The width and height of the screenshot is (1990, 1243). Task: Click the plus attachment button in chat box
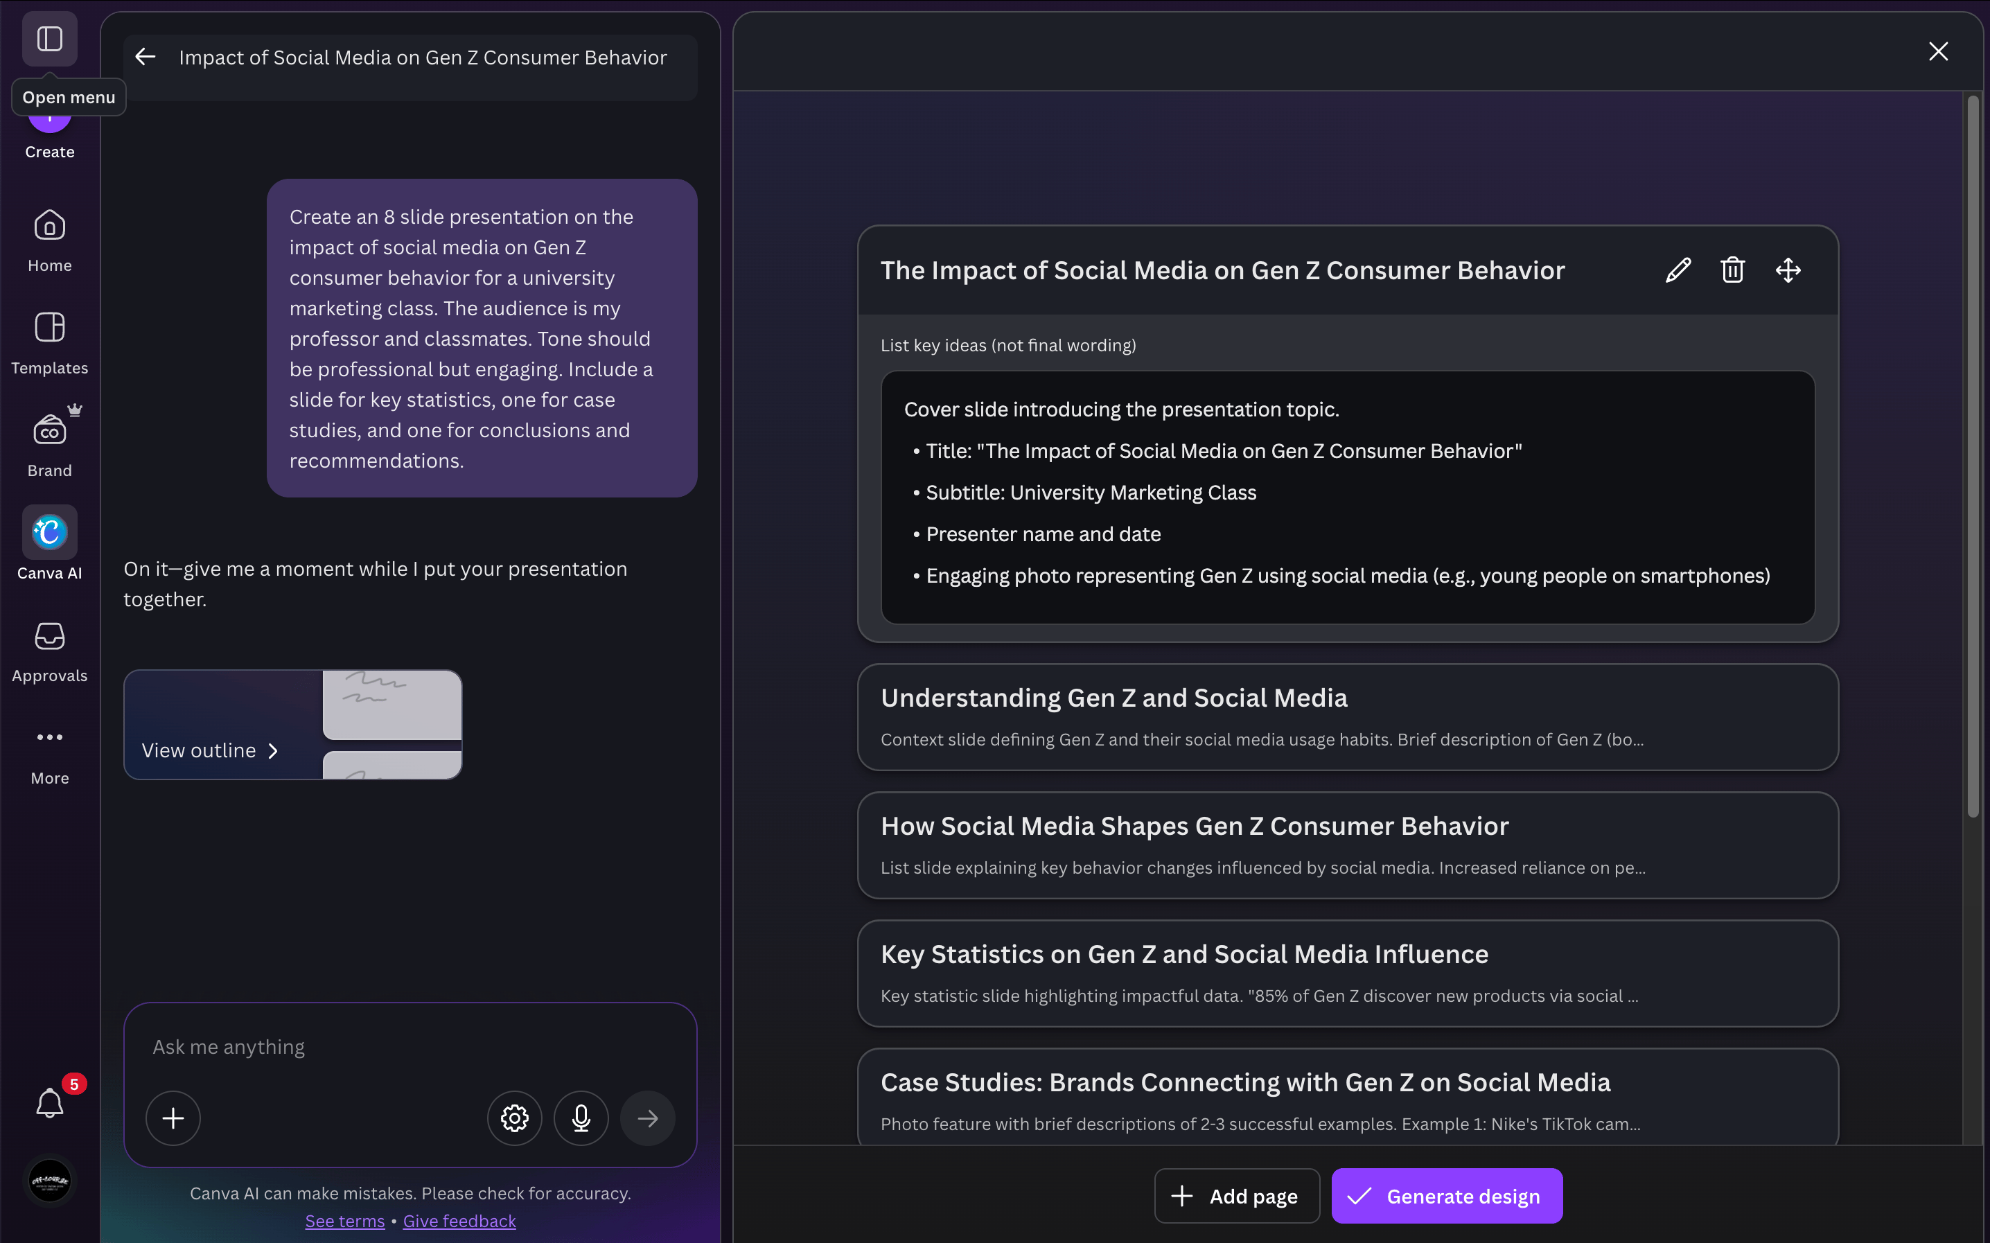pos(173,1118)
